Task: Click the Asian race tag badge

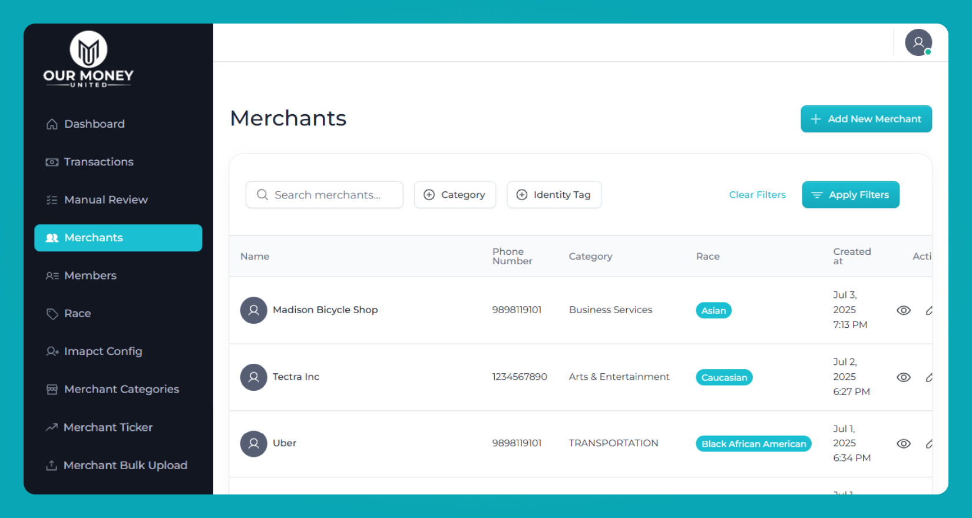Action: pos(713,311)
